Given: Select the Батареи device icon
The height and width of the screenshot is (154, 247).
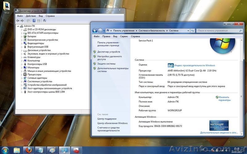Looking at the screenshot, I should coord(25,36).
